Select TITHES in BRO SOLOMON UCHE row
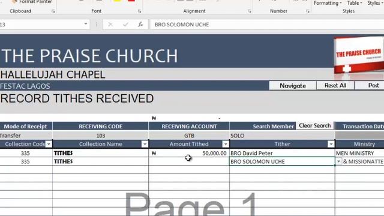384x216 pixels. coord(100,161)
